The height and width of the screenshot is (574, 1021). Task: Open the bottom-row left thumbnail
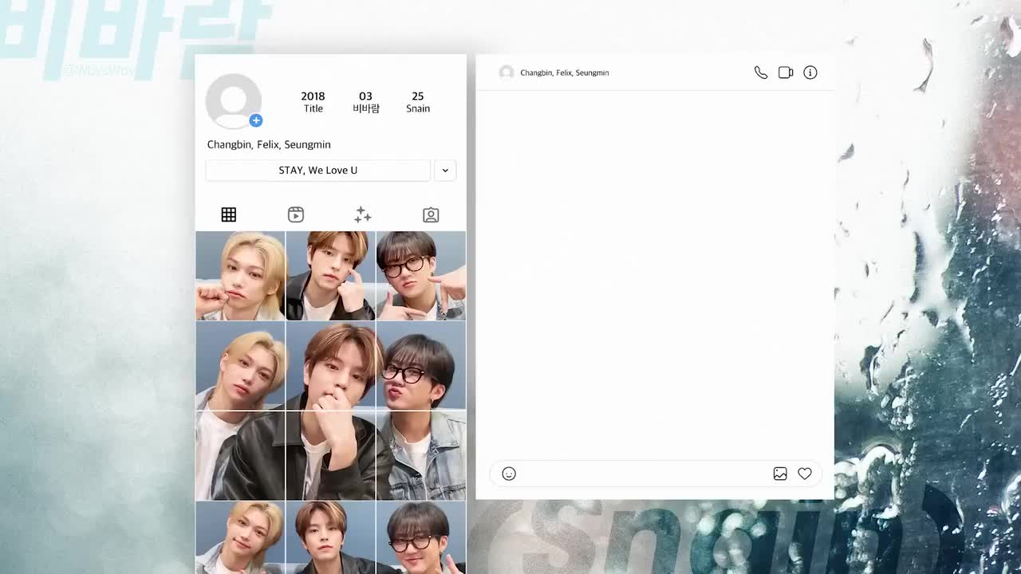(240, 538)
